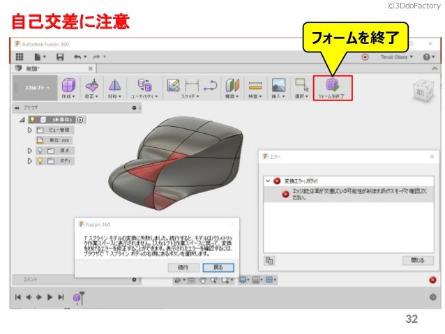Image resolution: width=445 pixels, height=334 pixels.
Task: Open the Sculpt workspace dropdown
Action: (35, 88)
